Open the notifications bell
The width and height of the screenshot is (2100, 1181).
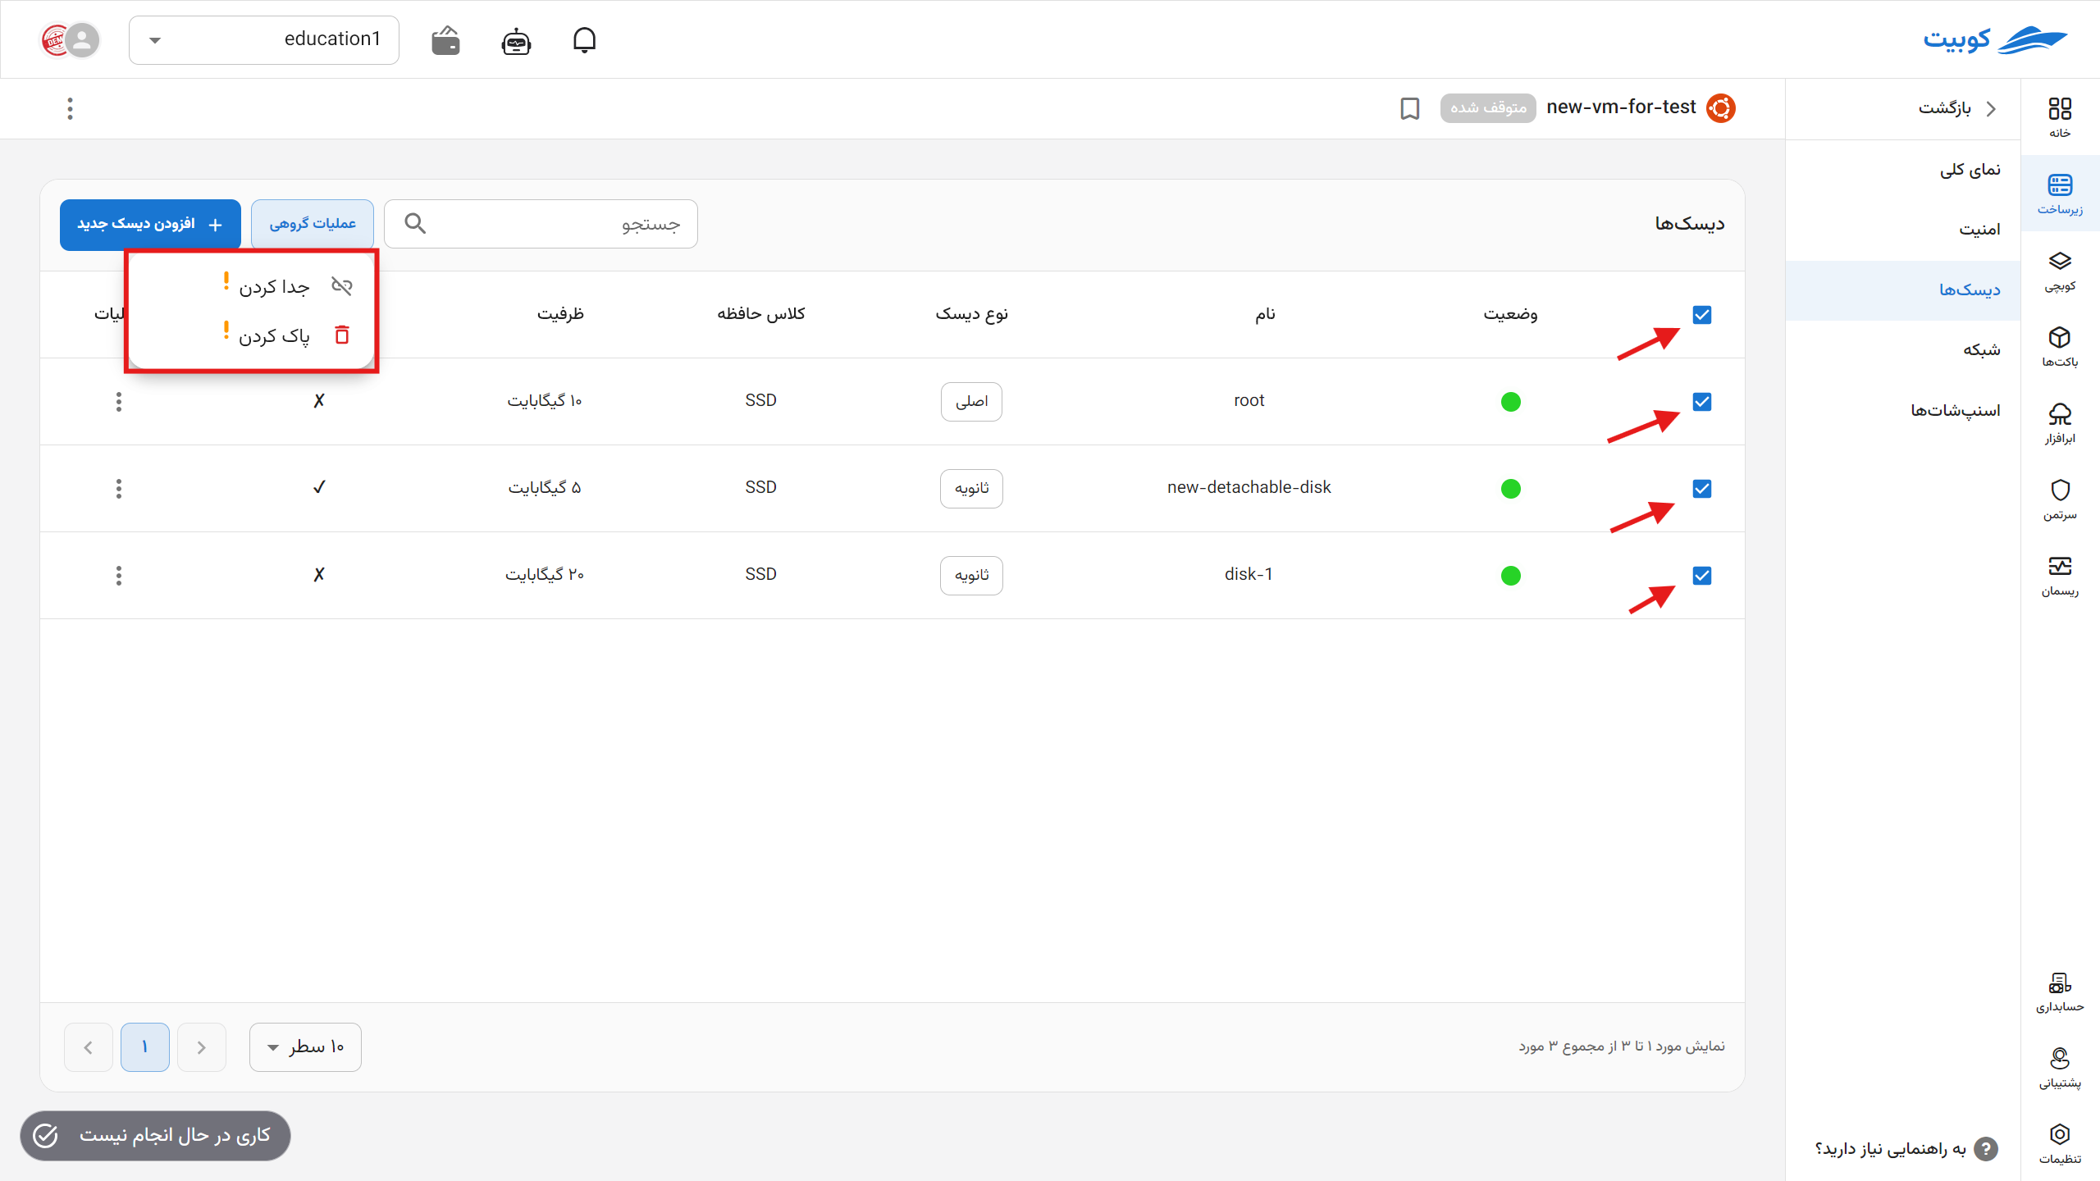click(584, 40)
